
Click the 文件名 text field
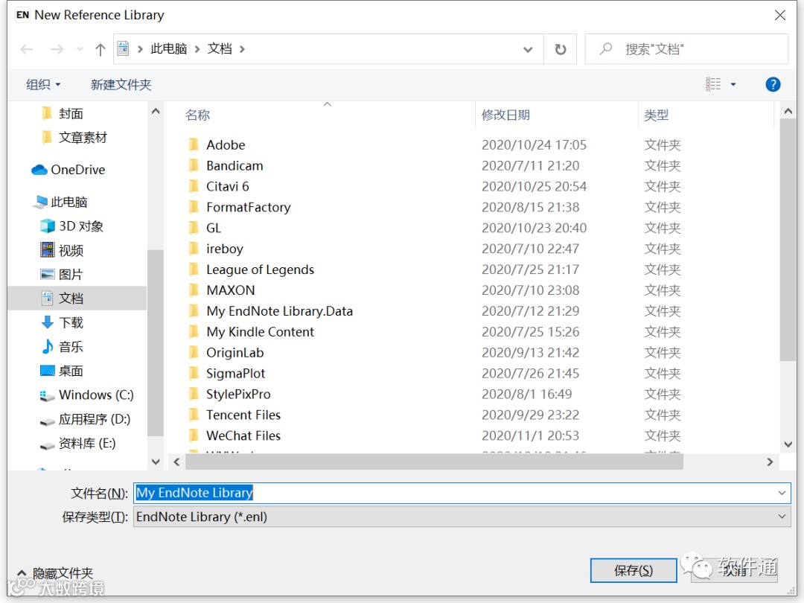(x=456, y=493)
